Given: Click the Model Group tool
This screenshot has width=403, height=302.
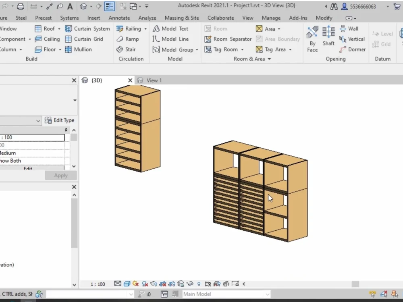Looking at the screenshot, I should click(x=173, y=49).
